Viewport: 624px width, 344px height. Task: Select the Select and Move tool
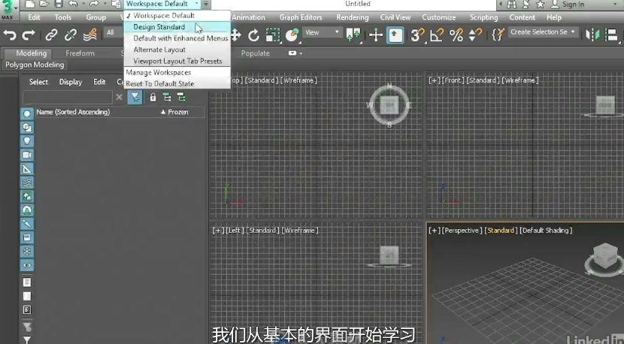pyautogui.click(x=235, y=35)
